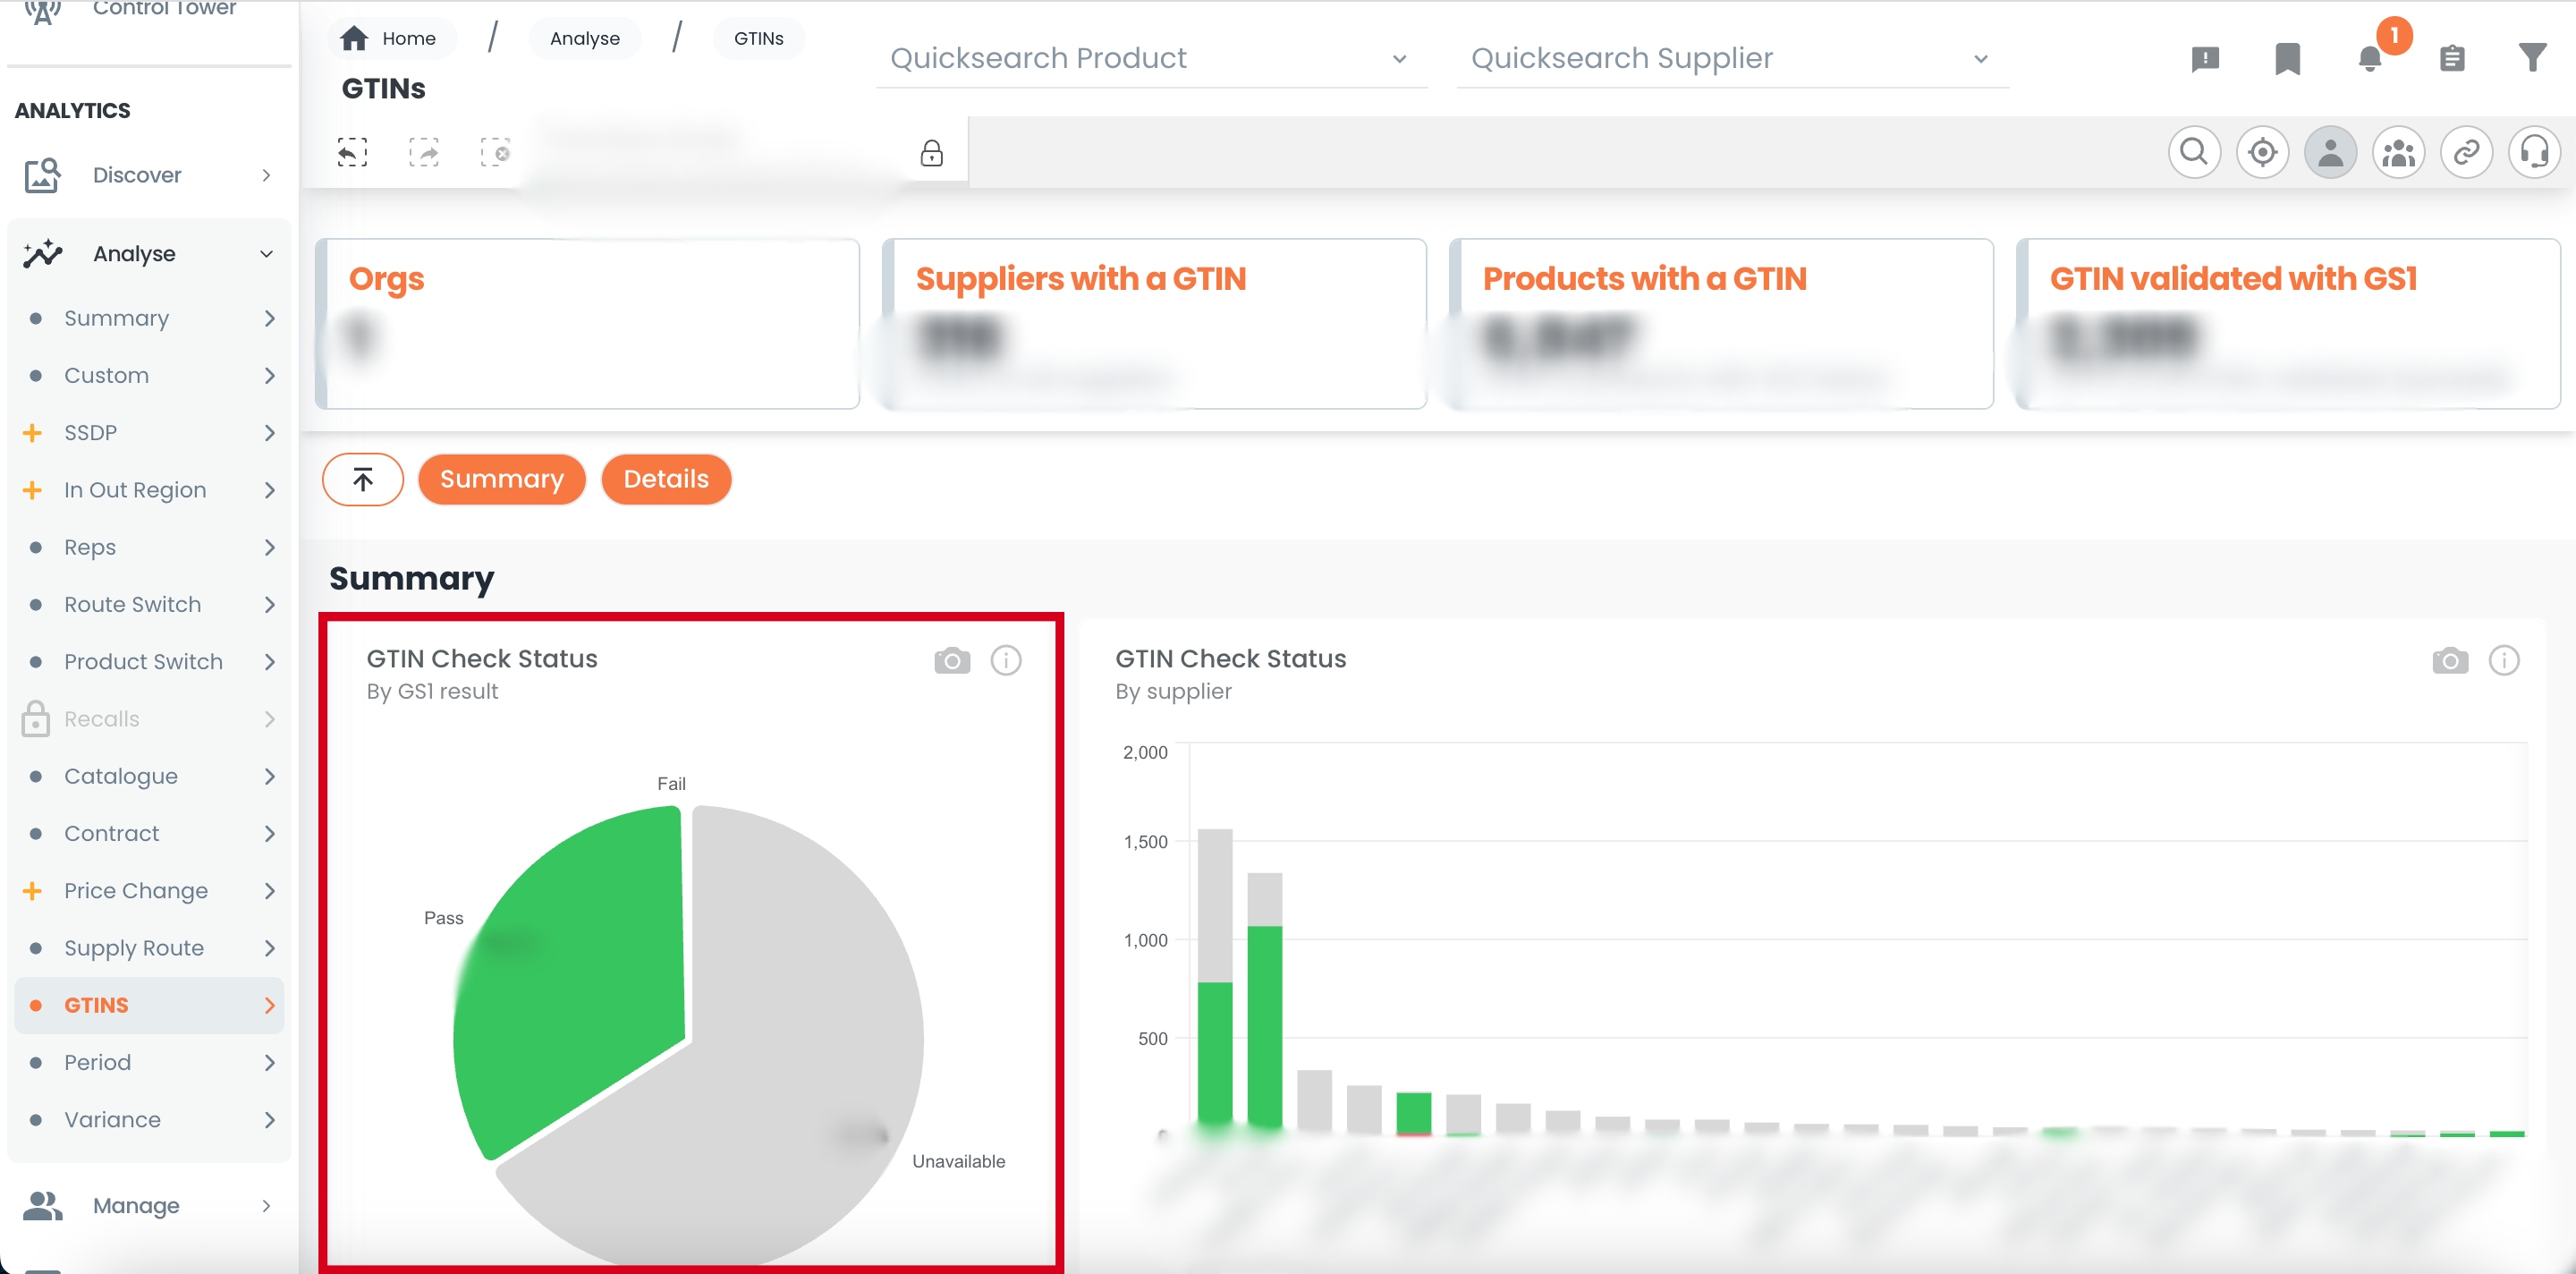Open the feedback alert message icon
The height and width of the screenshot is (1274, 2576).
click(x=2205, y=59)
